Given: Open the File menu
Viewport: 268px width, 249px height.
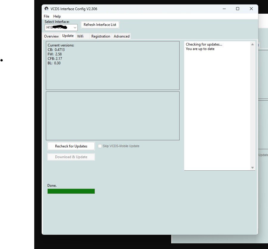Looking at the screenshot, I should pyautogui.click(x=46, y=16).
